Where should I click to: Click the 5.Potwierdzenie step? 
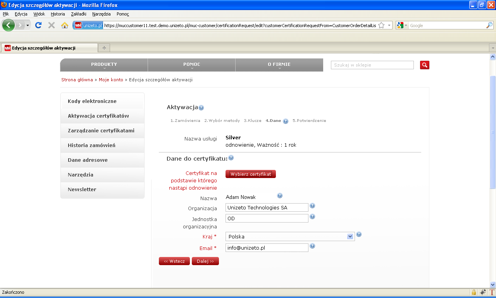(309, 121)
